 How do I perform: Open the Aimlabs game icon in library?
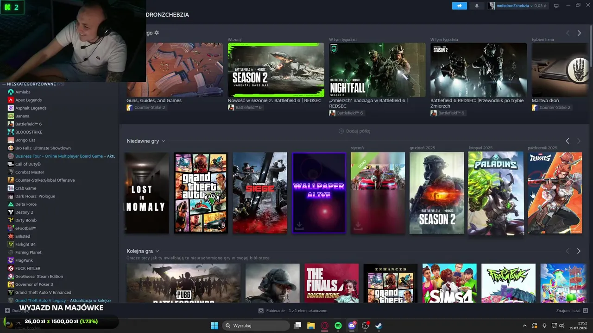pyautogui.click(x=11, y=92)
